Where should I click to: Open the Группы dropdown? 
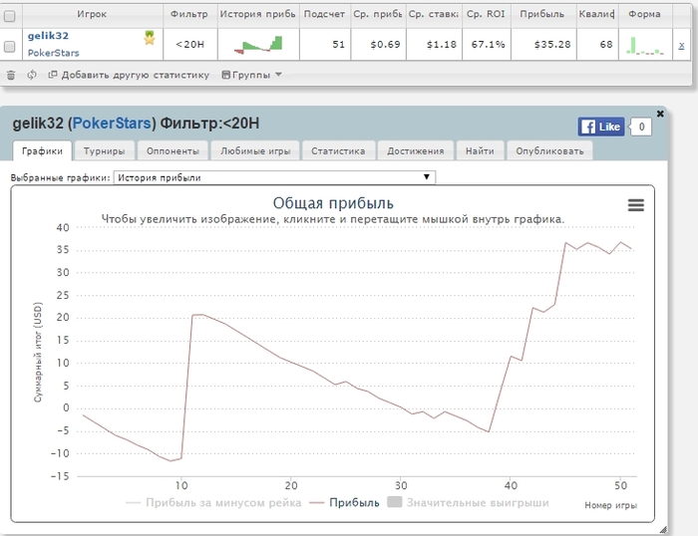coord(251,75)
